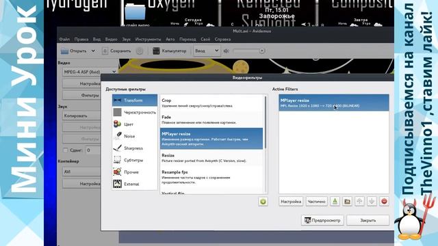
Task: Select the Resample fps filter
Action: [211, 177]
